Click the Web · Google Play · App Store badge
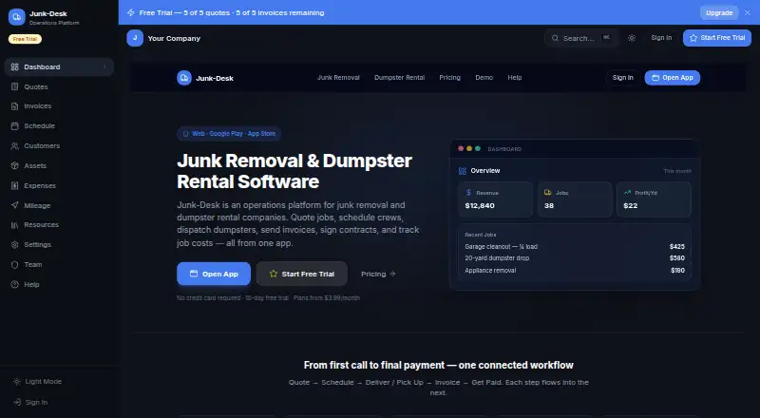760x418 pixels. click(229, 134)
